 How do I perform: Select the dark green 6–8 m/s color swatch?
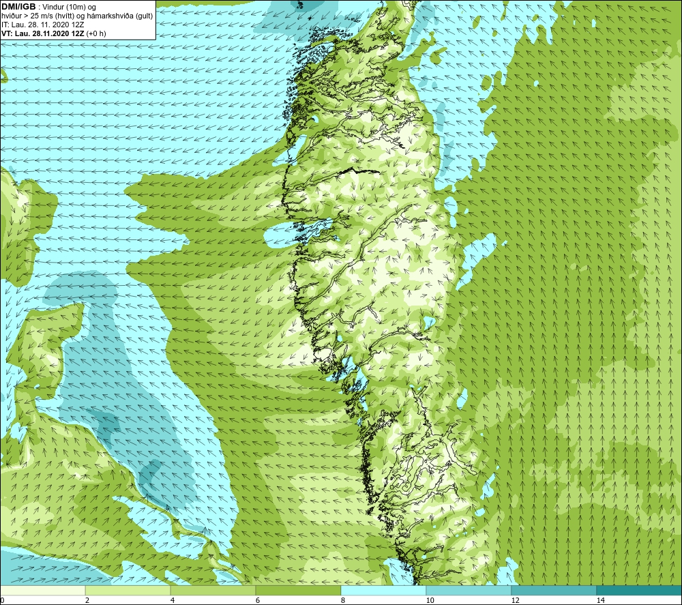[x=299, y=591]
